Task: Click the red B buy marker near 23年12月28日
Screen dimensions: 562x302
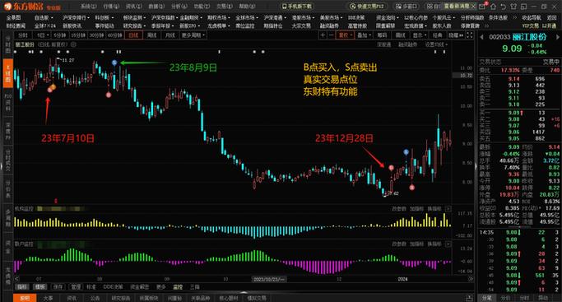Action: point(392,168)
